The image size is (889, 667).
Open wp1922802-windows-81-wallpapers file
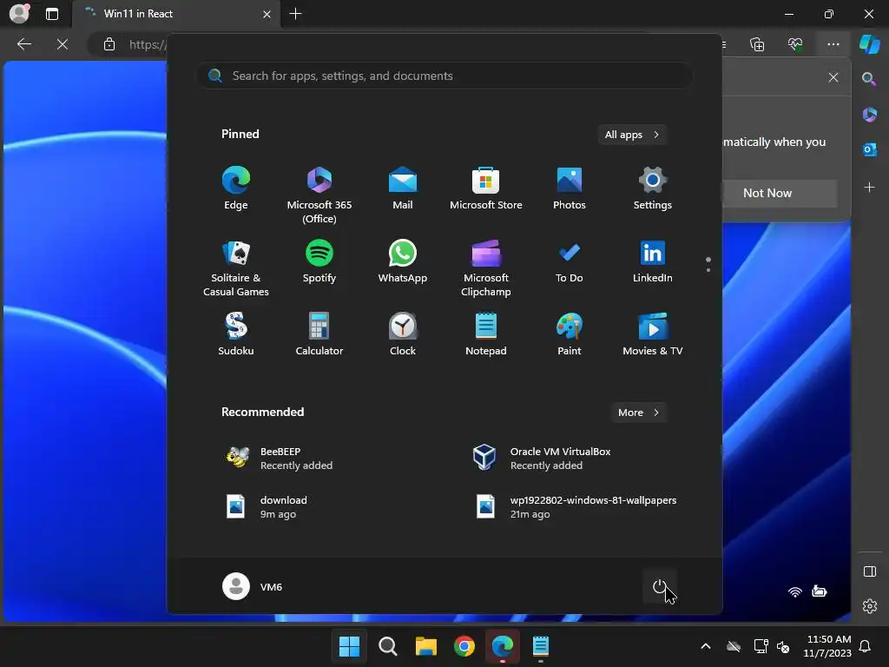(576, 507)
